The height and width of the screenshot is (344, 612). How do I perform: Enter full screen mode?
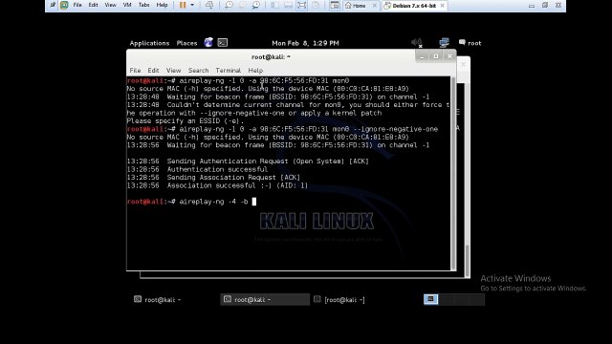[x=302, y=5]
